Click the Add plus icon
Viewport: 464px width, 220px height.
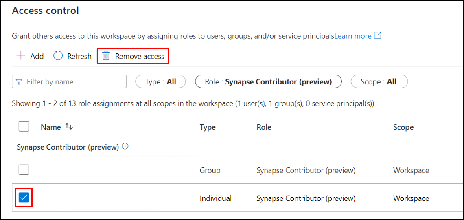click(20, 56)
